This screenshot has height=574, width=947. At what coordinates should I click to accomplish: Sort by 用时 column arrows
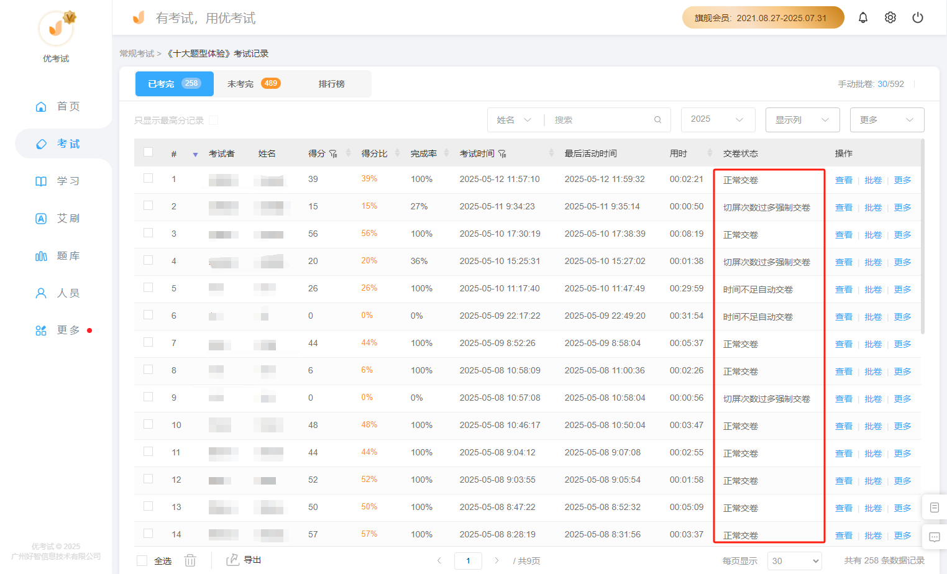[710, 153]
